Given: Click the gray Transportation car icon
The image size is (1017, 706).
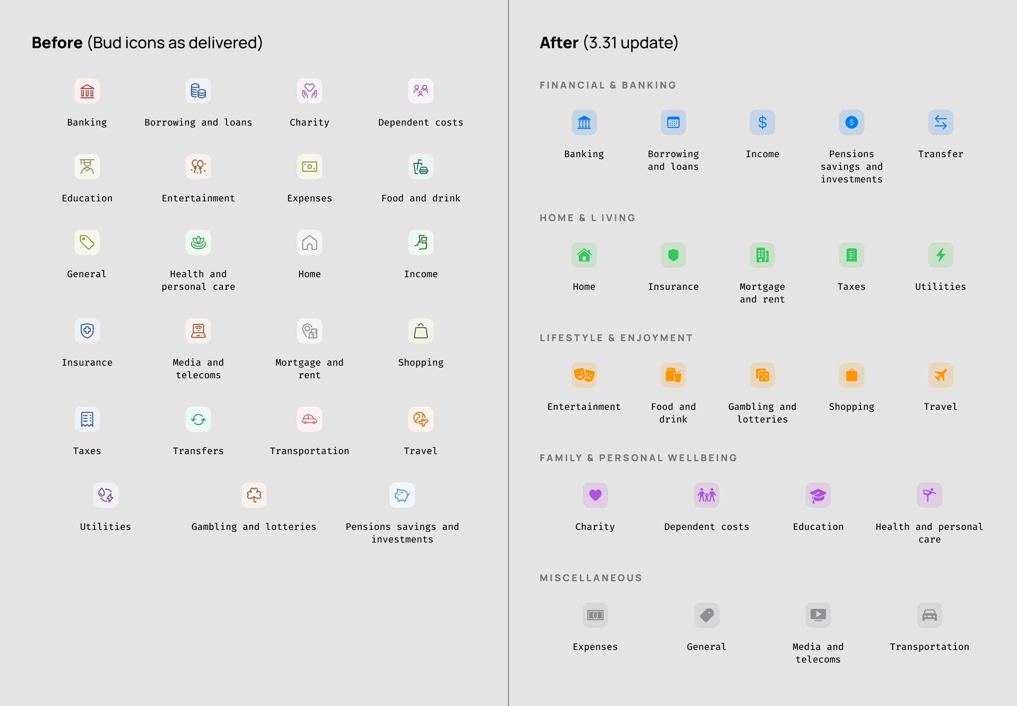Looking at the screenshot, I should [x=929, y=615].
